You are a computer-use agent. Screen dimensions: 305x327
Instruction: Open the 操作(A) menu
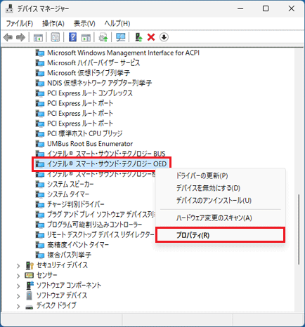(53, 23)
